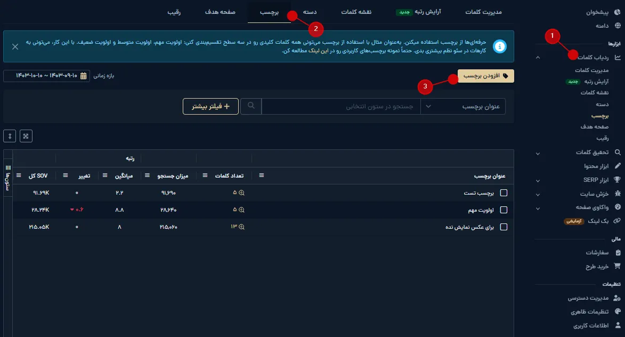Image resolution: width=625 pixels, height=337 pixels.
Task: Expand the ابزار SERP sidebar chevron
Action: click(538, 181)
